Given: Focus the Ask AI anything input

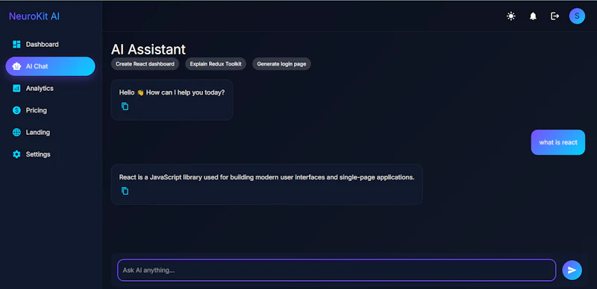Looking at the screenshot, I should (x=337, y=270).
